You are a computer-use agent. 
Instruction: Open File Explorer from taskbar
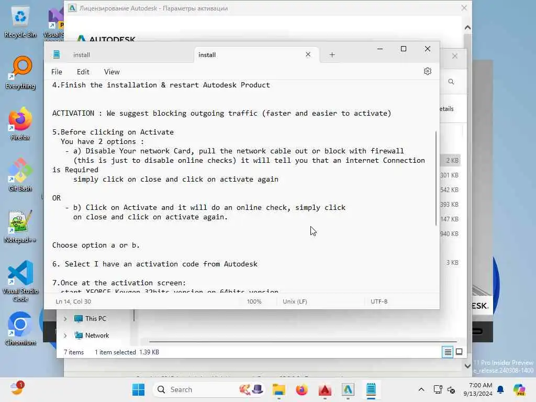click(279, 389)
